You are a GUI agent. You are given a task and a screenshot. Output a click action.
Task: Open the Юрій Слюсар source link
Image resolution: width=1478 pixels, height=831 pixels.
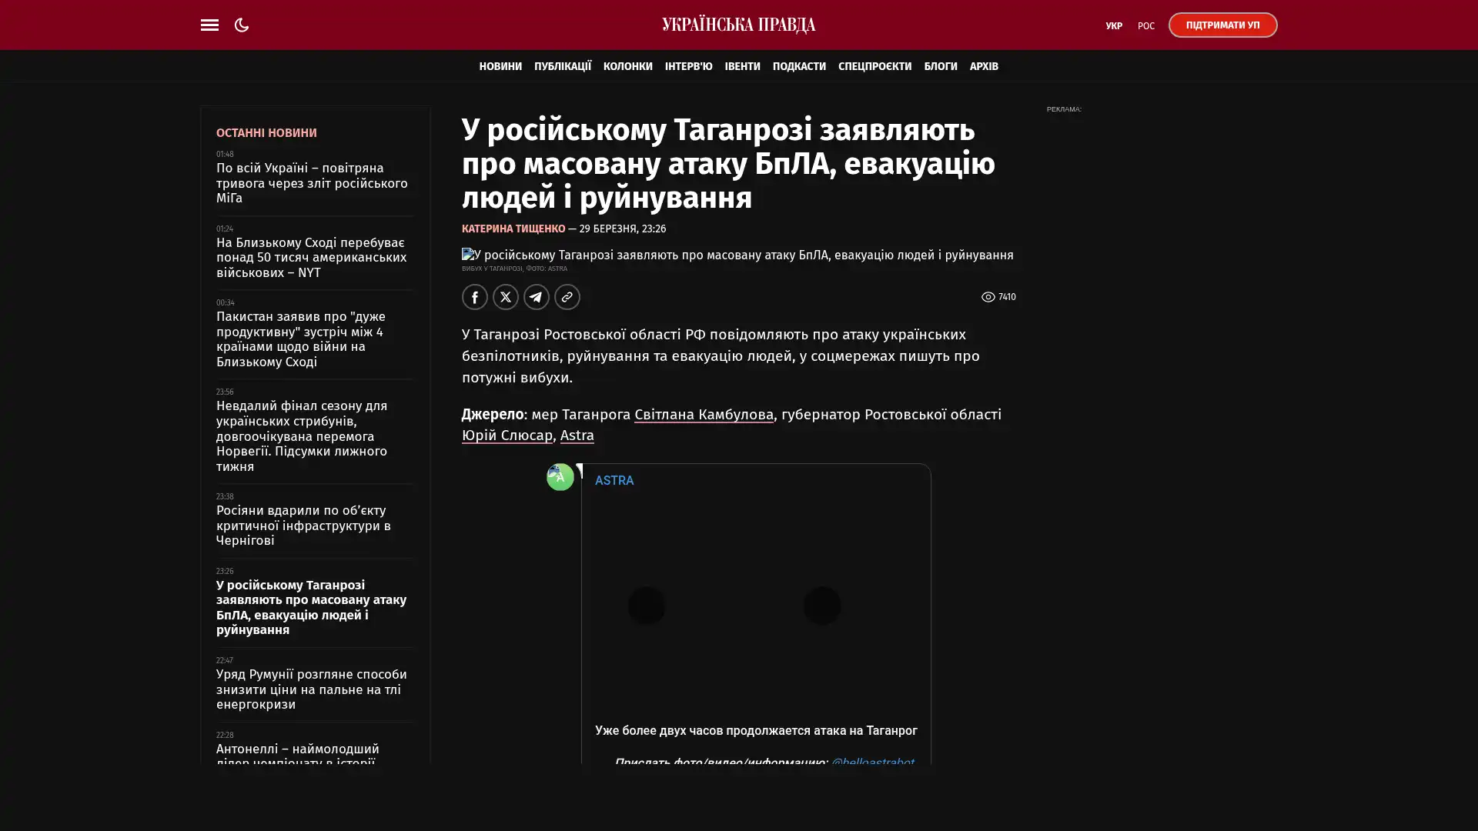(x=507, y=436)
